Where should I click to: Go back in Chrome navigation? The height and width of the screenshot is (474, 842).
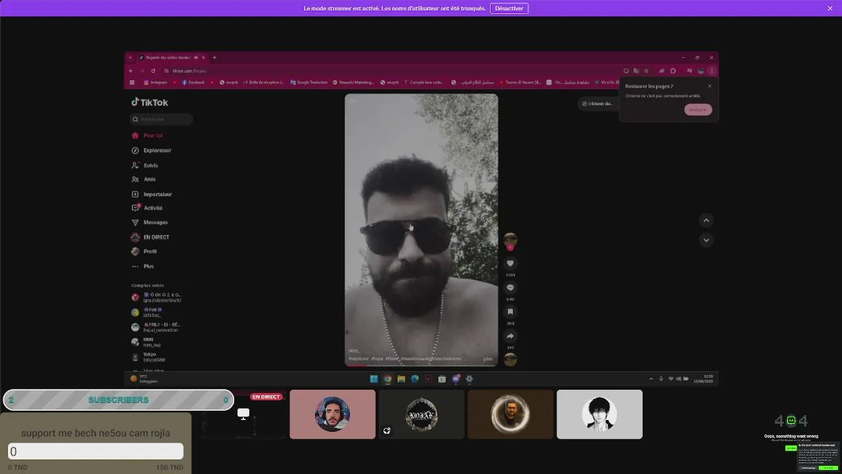[x=131, y=70]
